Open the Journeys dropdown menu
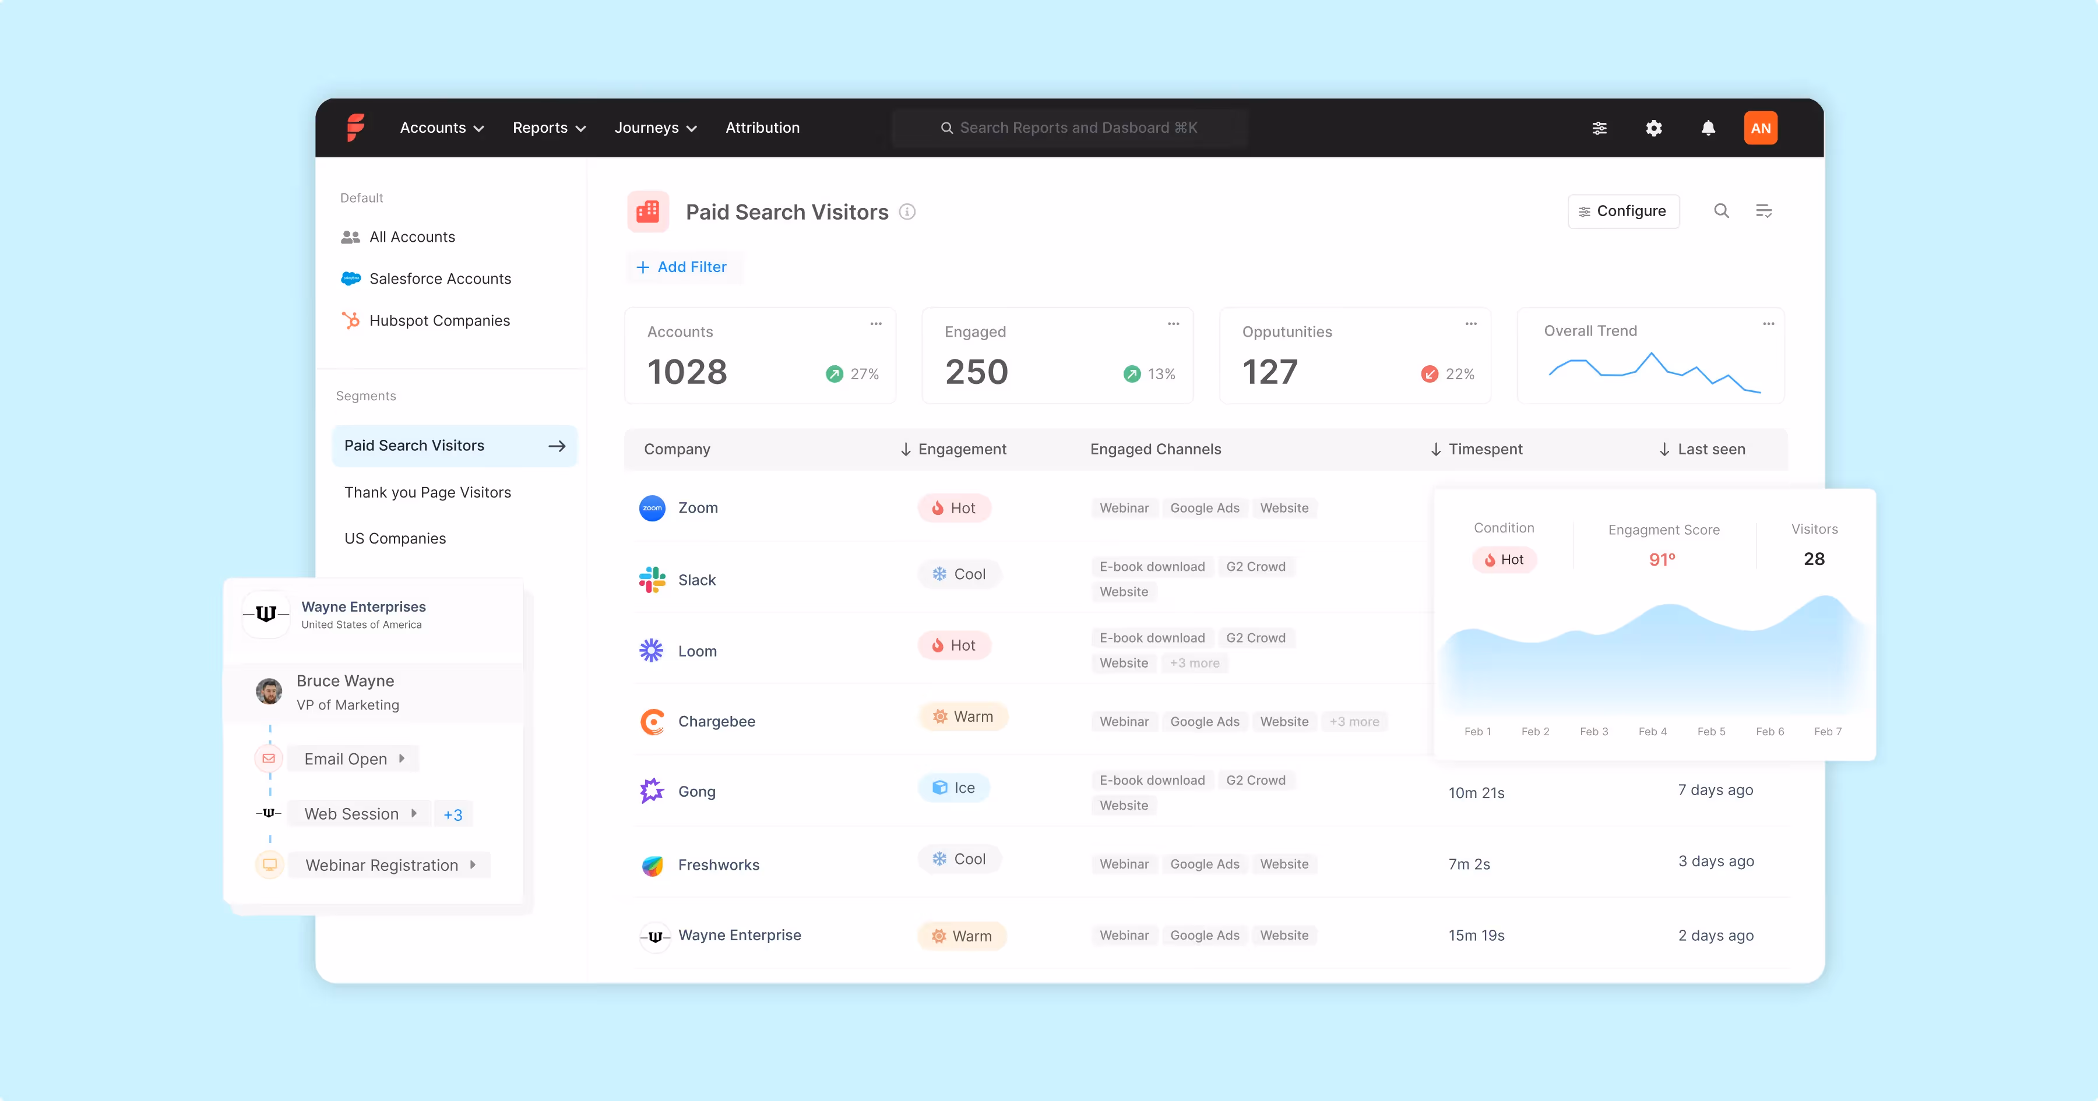Viewport: 2098px width, 1101px height. tap(656, 128)
